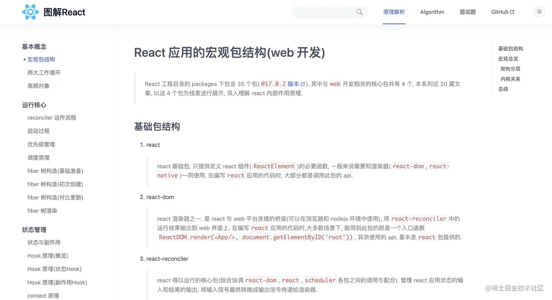Click the external link icon beside GitHub
The width and height of the screenshot is (552, 300).
pyautogui.click(x=512, y=12)
